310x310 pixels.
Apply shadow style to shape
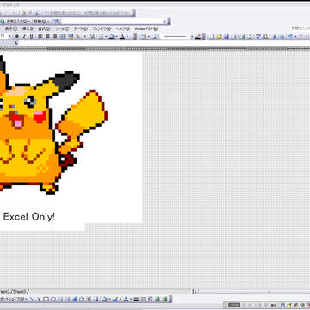coord(157,299)
